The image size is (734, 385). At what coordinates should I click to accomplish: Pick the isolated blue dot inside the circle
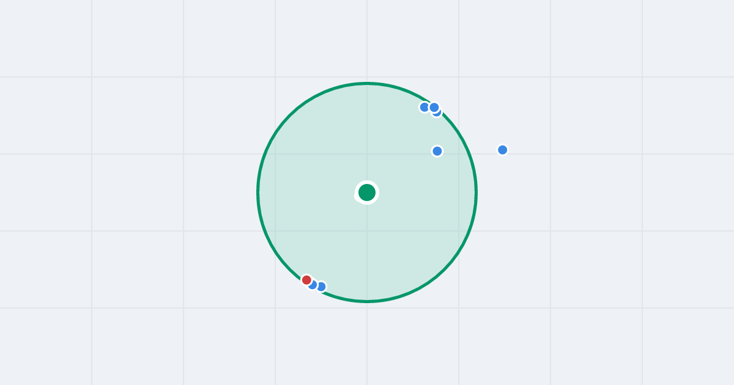tap(437, 151)
